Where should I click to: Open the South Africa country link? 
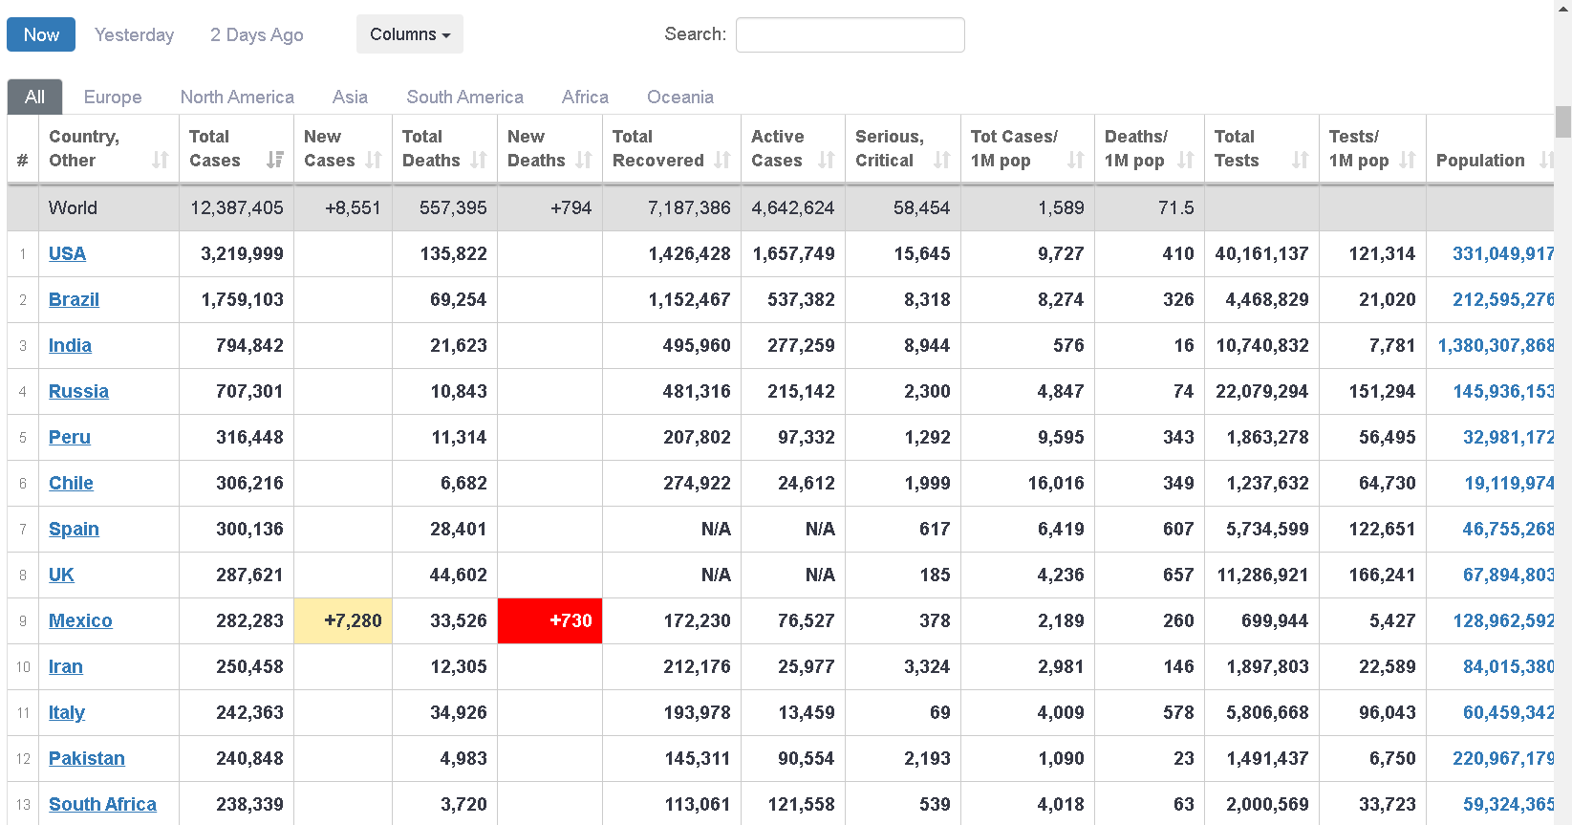pos(102,804)
